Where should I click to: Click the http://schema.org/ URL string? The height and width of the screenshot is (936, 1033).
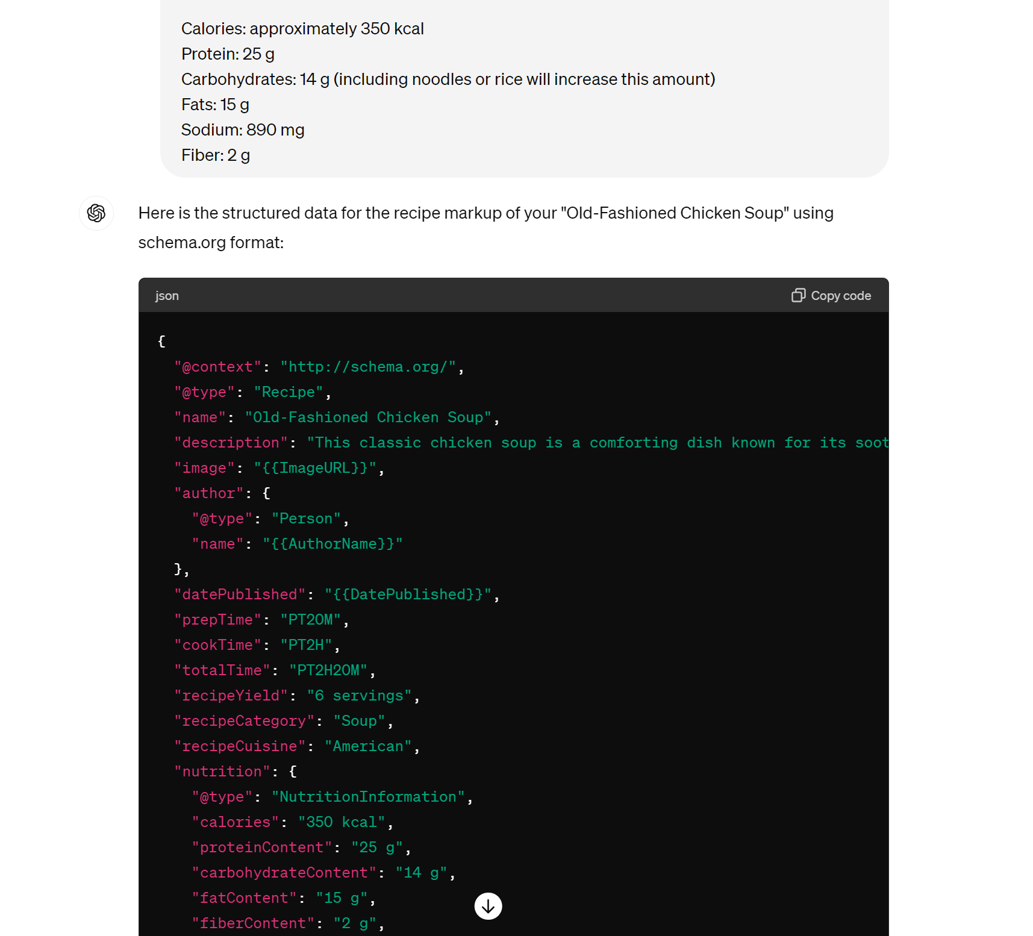click(x=367, y=367)
